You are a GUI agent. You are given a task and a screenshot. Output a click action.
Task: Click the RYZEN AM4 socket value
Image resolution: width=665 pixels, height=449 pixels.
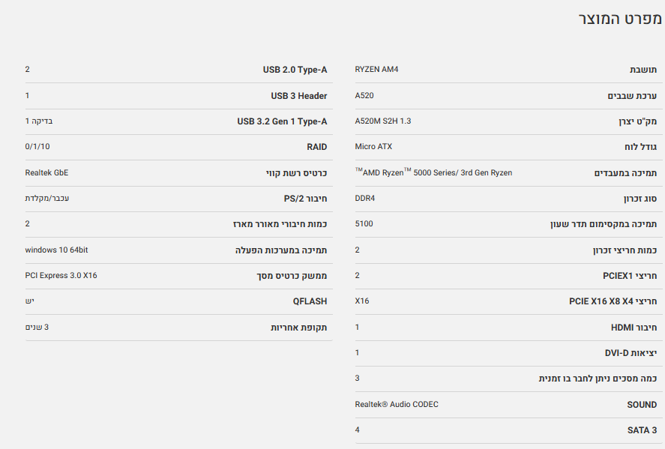click(x=376, y=70)
